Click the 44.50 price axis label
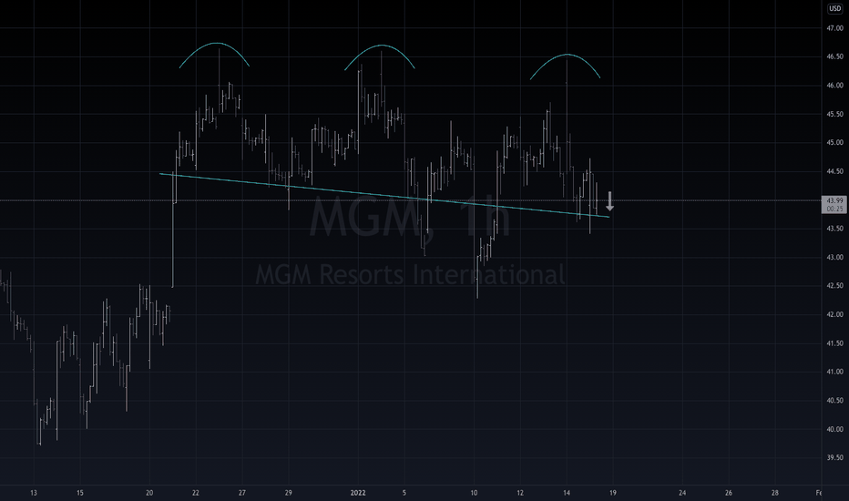The image size is (849, 501). (x=834, y=171)
